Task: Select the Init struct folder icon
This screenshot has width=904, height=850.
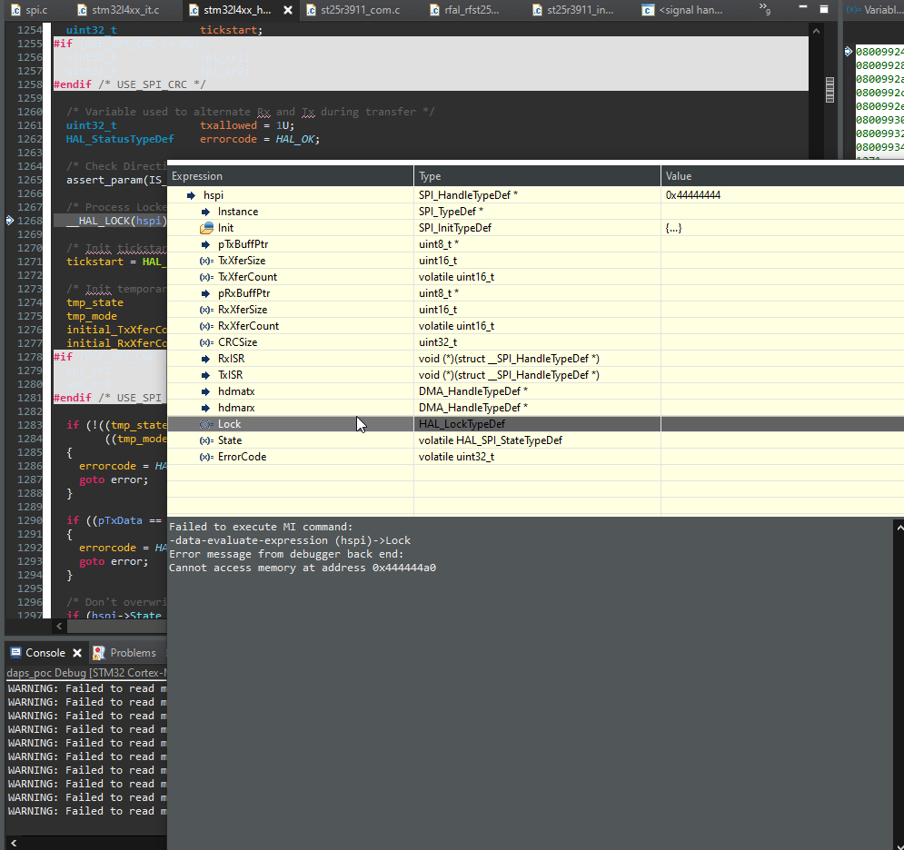Action: (206, 228)
